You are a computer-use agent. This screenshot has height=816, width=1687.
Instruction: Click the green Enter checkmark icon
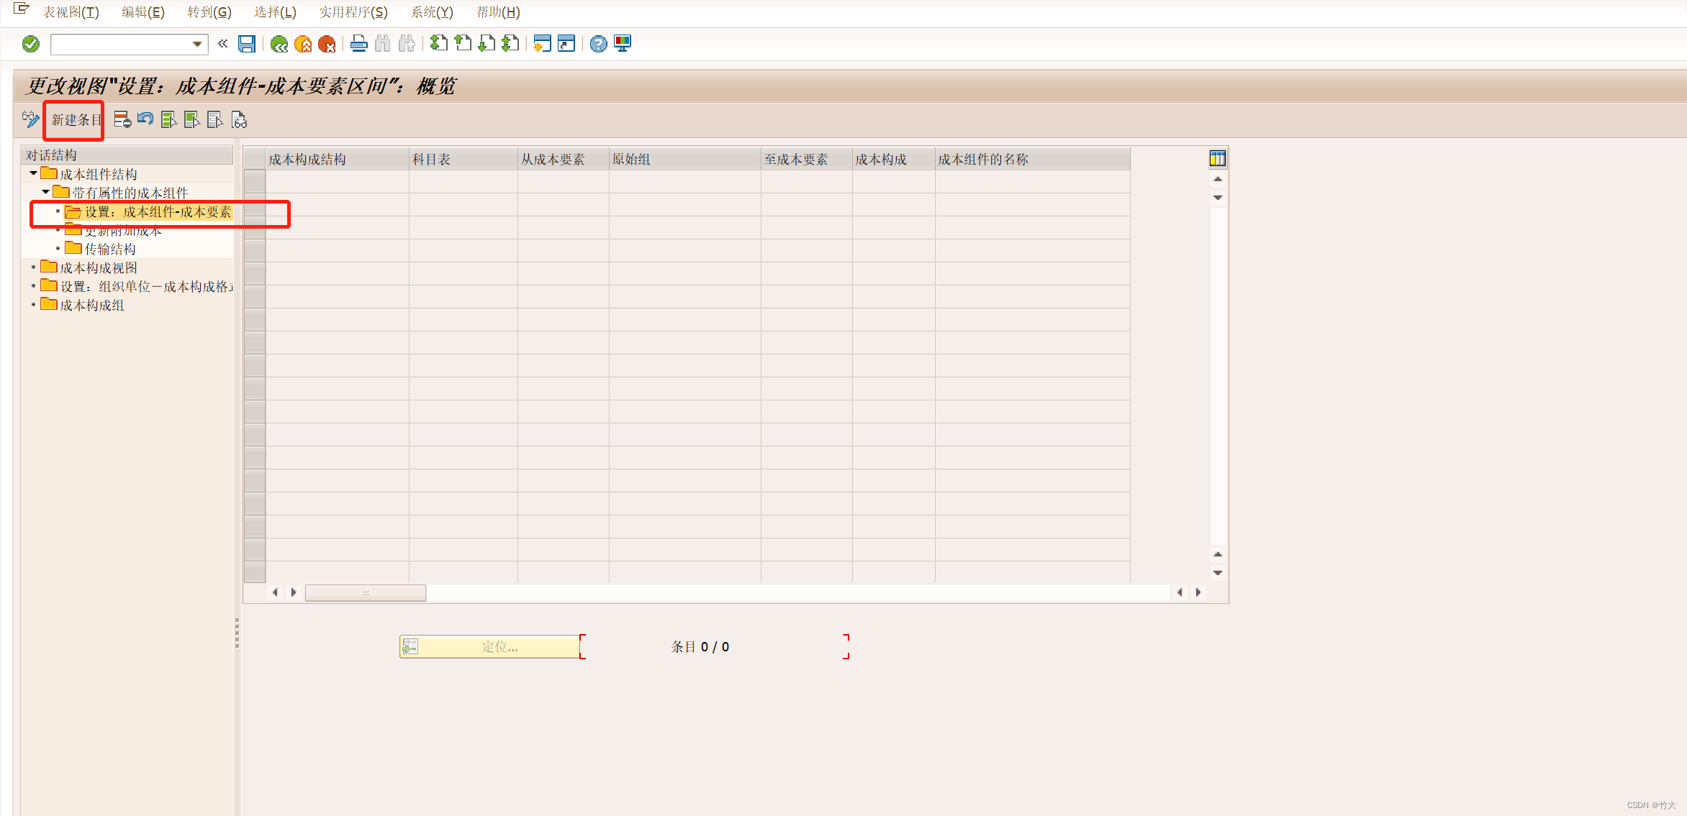coord(31,44)
